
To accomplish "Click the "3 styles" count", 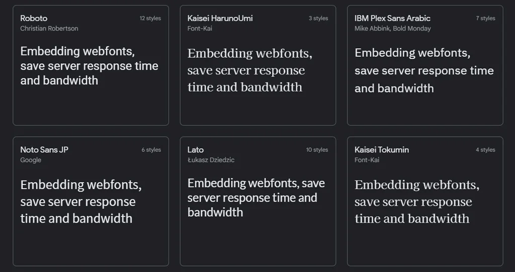I will click(318, 19).
